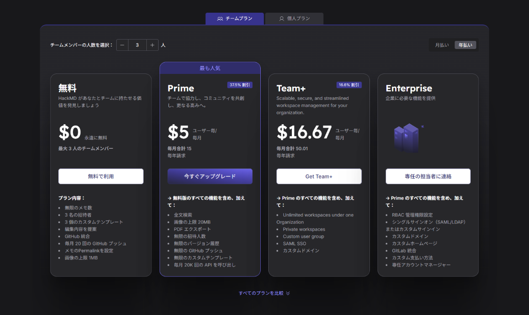Click the person icon on 個人プラン tab

281,19
